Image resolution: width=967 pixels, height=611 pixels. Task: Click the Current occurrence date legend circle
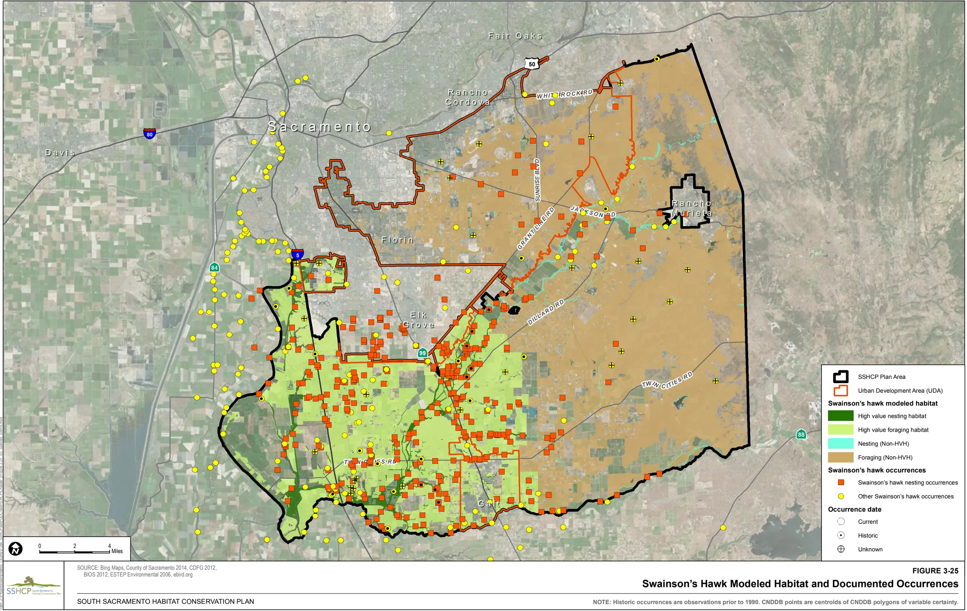pyautogui.click(x=841, y=522)
